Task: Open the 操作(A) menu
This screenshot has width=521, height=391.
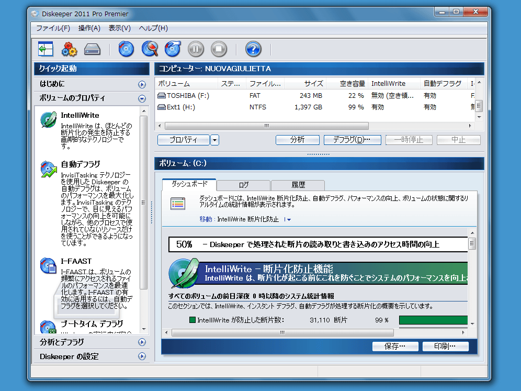Action: [x=89, y=28]
